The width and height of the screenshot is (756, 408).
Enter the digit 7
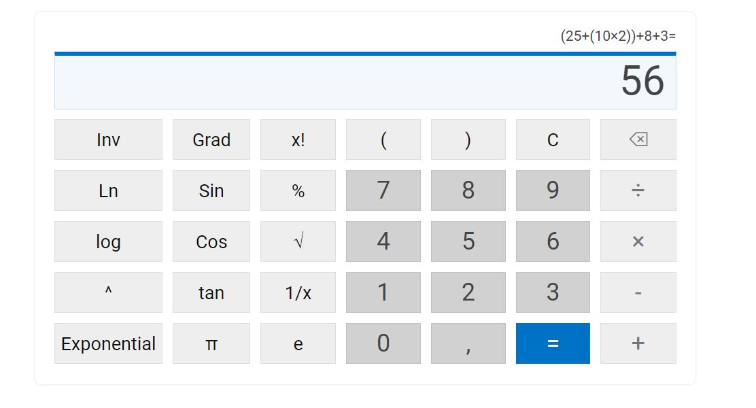tap(383, 190)
